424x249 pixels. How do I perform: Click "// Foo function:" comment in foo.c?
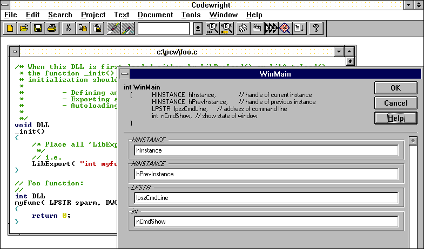(49, 183)
